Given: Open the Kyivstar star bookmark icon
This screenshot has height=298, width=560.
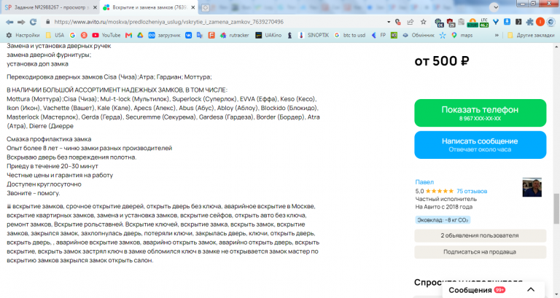Looking at the screenshot, I should (x=443, y=35).
